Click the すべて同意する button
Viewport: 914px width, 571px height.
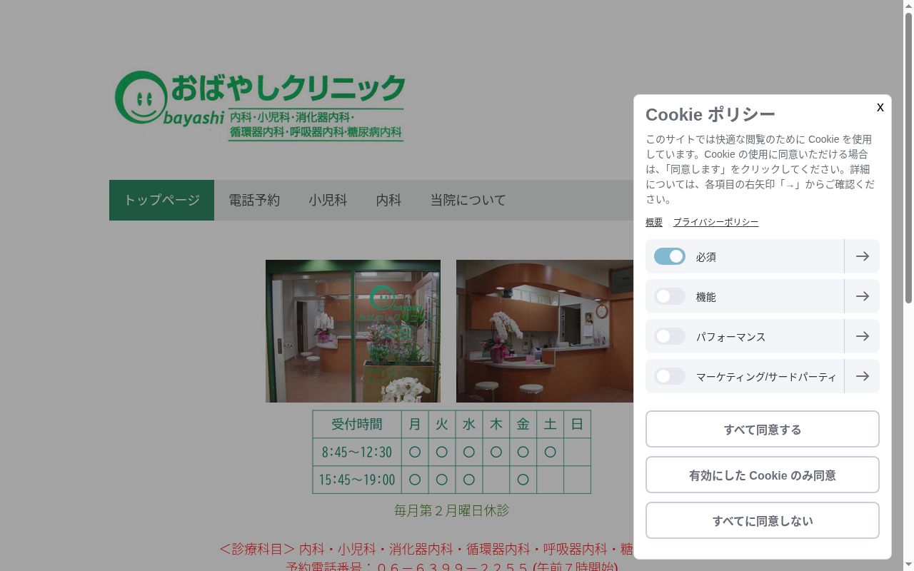click(763, 429)
